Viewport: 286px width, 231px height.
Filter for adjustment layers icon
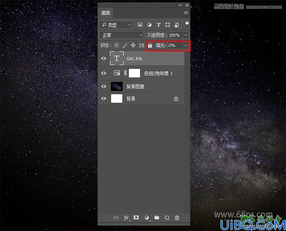coord(149,25)
